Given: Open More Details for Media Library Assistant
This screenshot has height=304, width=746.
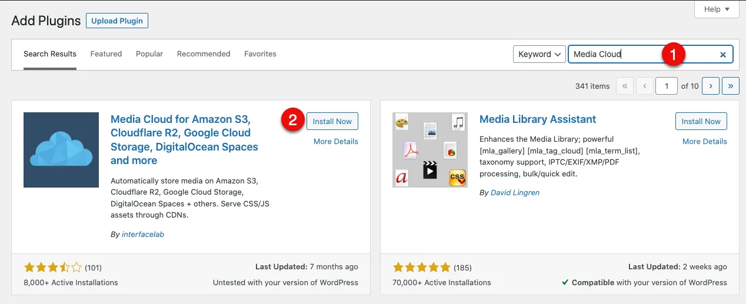Looking at the screenshot, I should pyautogui.click(x=705, y=141).
